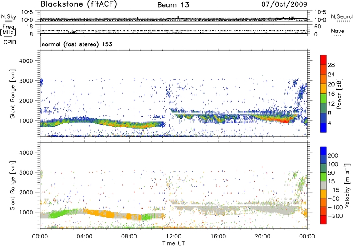Click the CPID label
355x246 pixels.
pyautogui.click(x=10, y=42)
